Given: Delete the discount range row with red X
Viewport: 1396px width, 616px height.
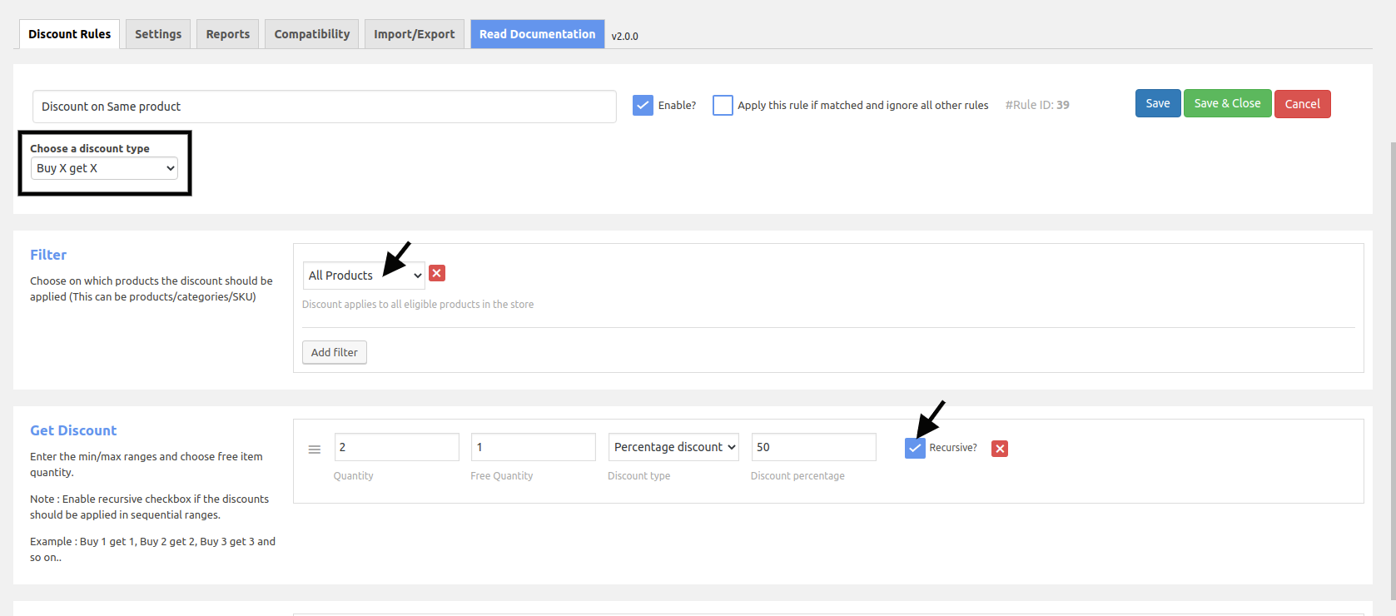Looking at the screenshot, I should [x=1000, y=449].
